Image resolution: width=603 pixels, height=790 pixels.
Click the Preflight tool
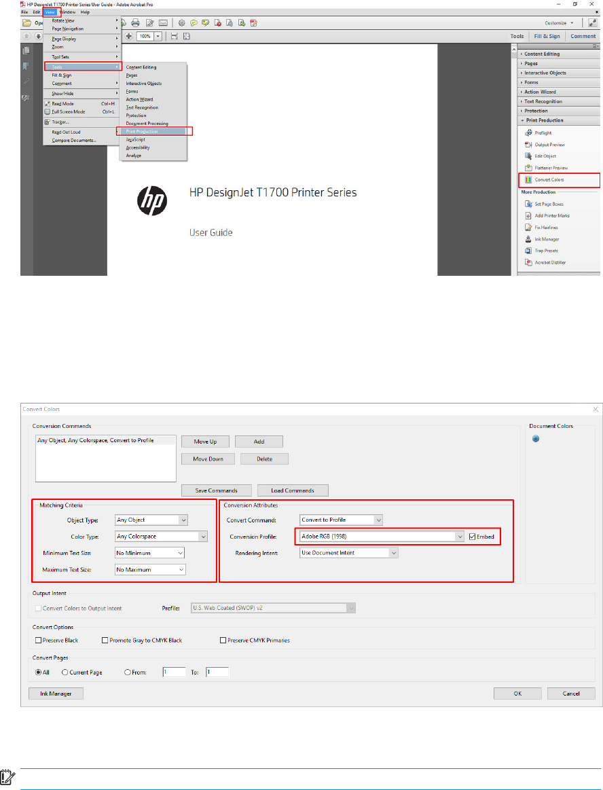[538, 133]
